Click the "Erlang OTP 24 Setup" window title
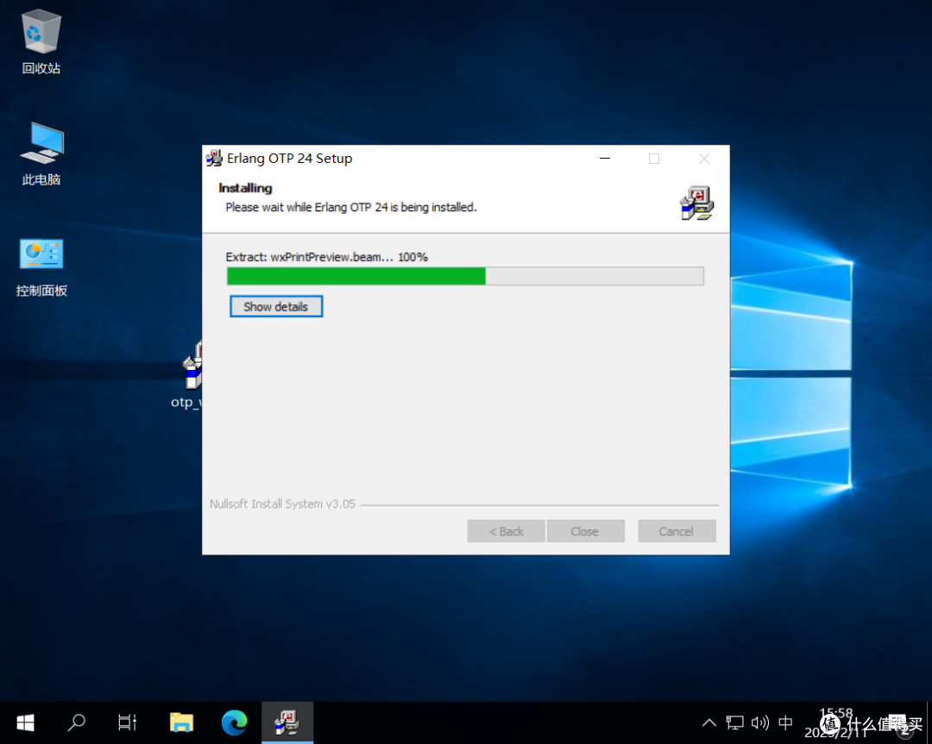This screenshot has width=932, height=744. (289, 159)
